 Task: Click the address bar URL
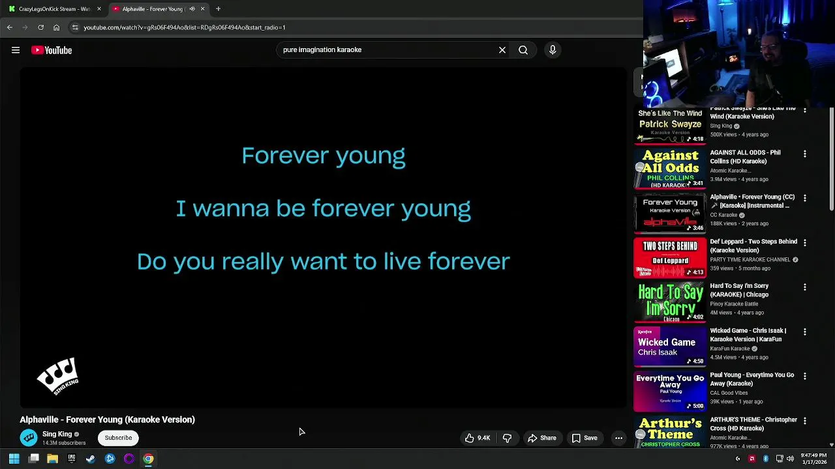(x=185, y=27)
